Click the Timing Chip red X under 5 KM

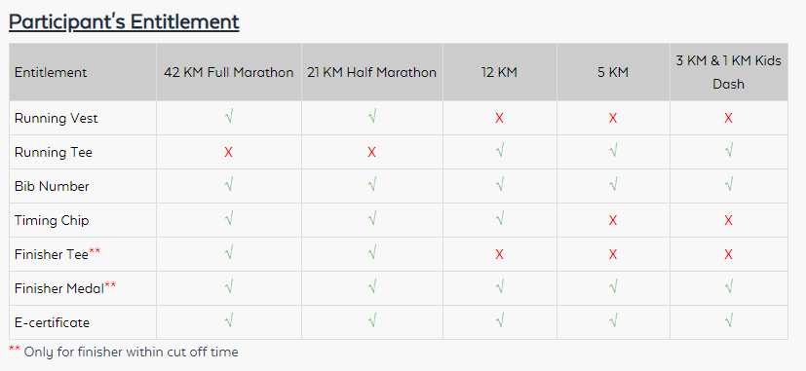click(613, 220)
